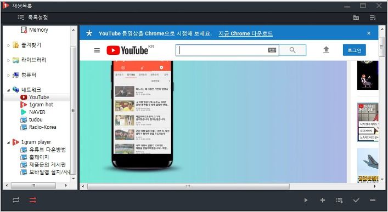Open the NAVER entry in the tree
Screen dimensions: 388x212
pos(37,112)
